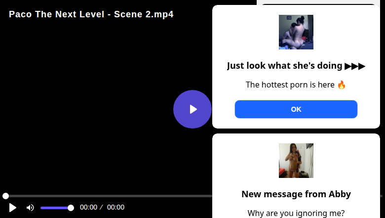Click the text with the fire emoji
The height and width of the screenshot is (218, 385).
296,85
